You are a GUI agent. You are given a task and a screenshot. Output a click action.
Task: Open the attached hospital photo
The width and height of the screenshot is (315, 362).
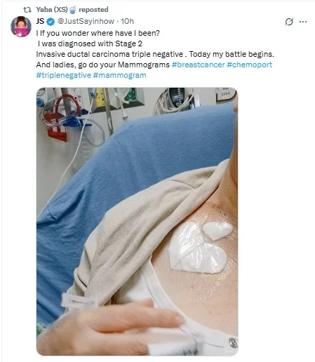coord(138,222)
